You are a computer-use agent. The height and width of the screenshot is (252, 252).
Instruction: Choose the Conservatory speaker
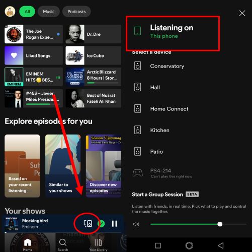click(167, 66)
